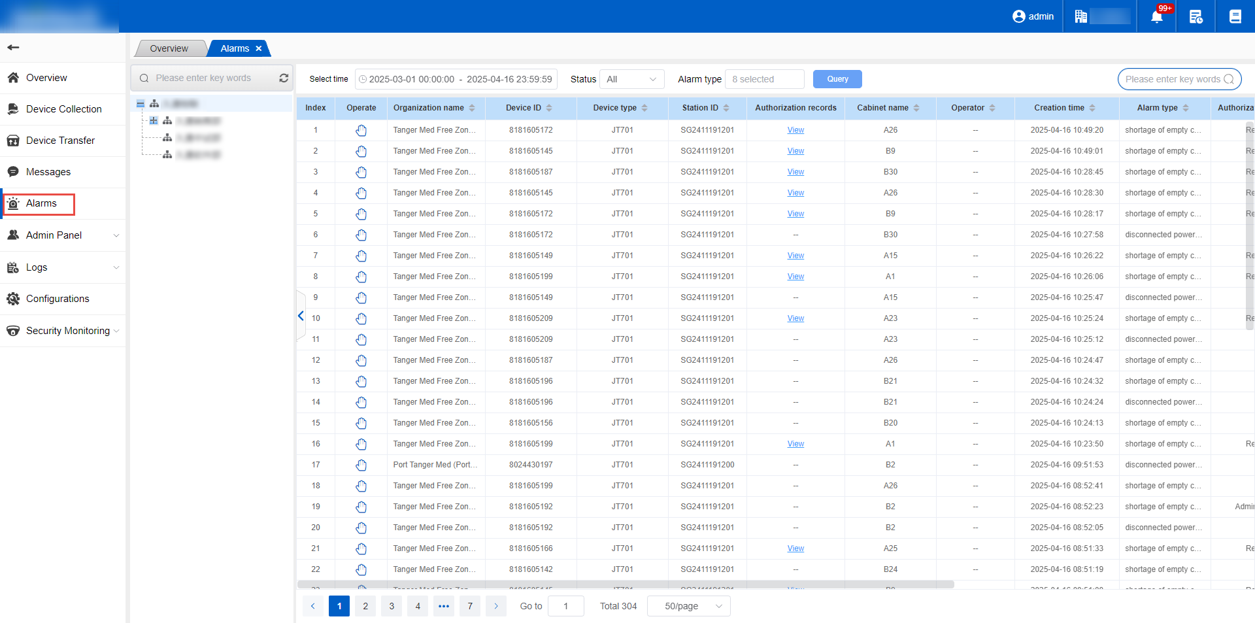The width and height of the screenshot is (1255, 623).
Task: Collapse the root organization tree node
Action: coord(141,104)
